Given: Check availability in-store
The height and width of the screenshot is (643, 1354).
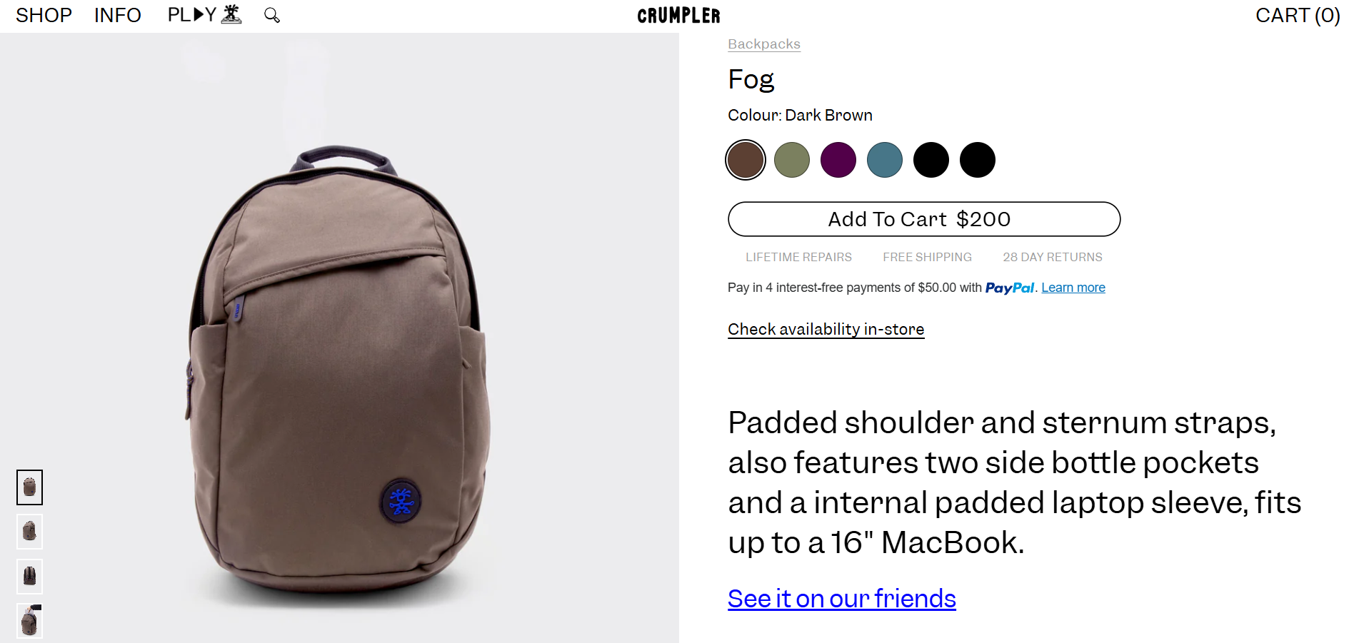Looking at the screenshot, I should click(826, 329).
